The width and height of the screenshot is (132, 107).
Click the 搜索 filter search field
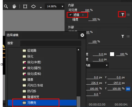51,43
